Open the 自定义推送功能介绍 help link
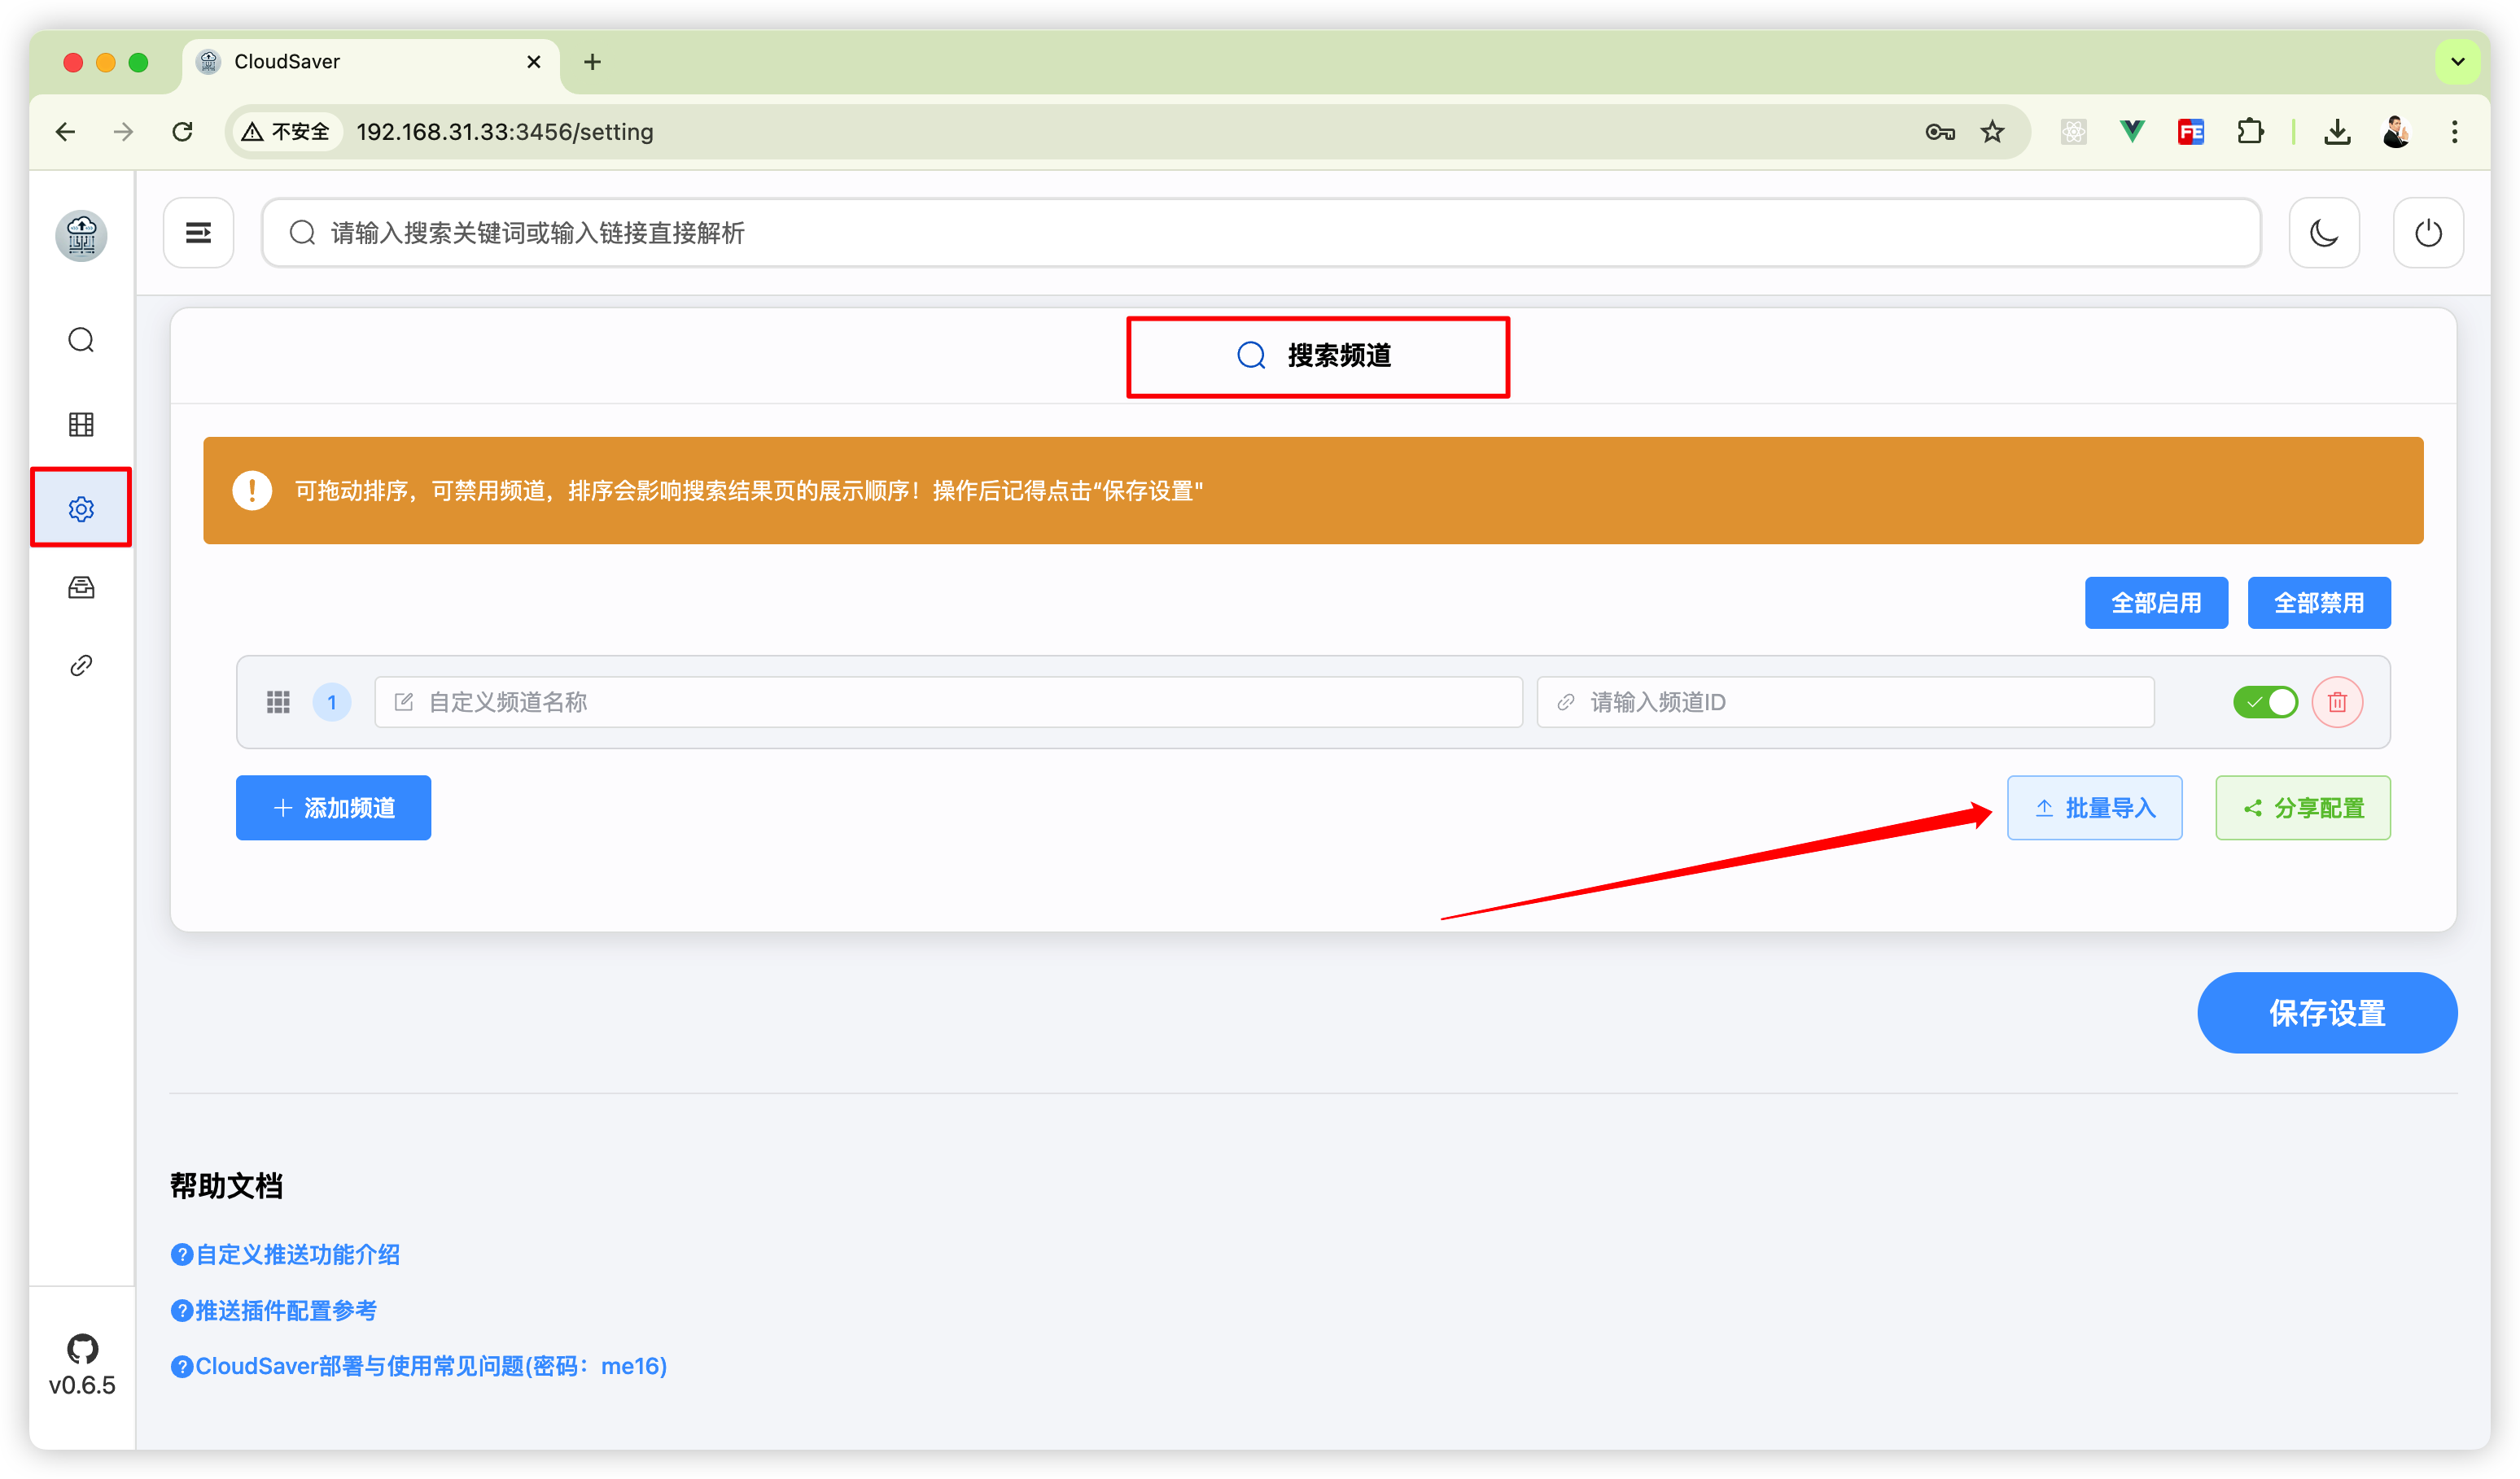 (x=296, y=1254)
